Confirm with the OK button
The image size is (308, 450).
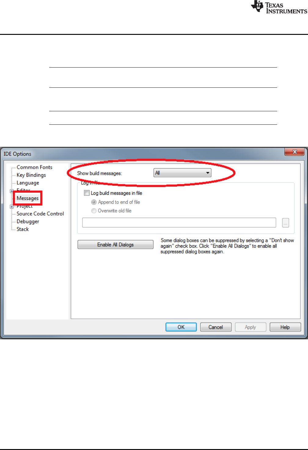pyautogui.click(x=181, y=327)
